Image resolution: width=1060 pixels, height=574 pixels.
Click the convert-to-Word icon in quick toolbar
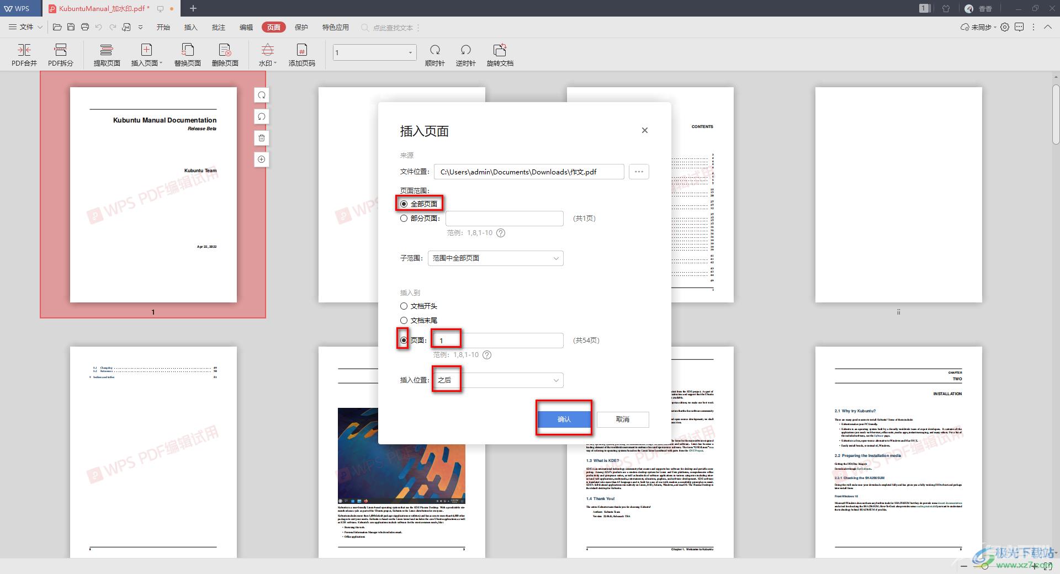click(126, 27)
